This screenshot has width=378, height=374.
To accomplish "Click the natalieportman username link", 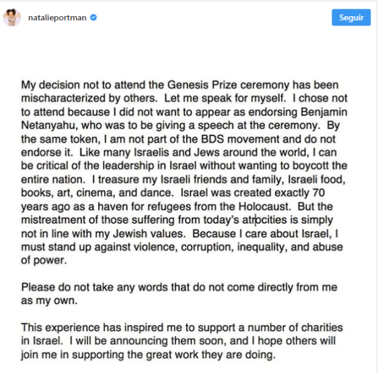I will coord(57,18).
